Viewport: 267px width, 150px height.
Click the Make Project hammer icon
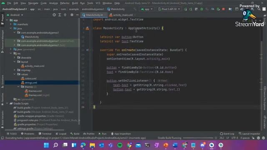click(135, 9)
